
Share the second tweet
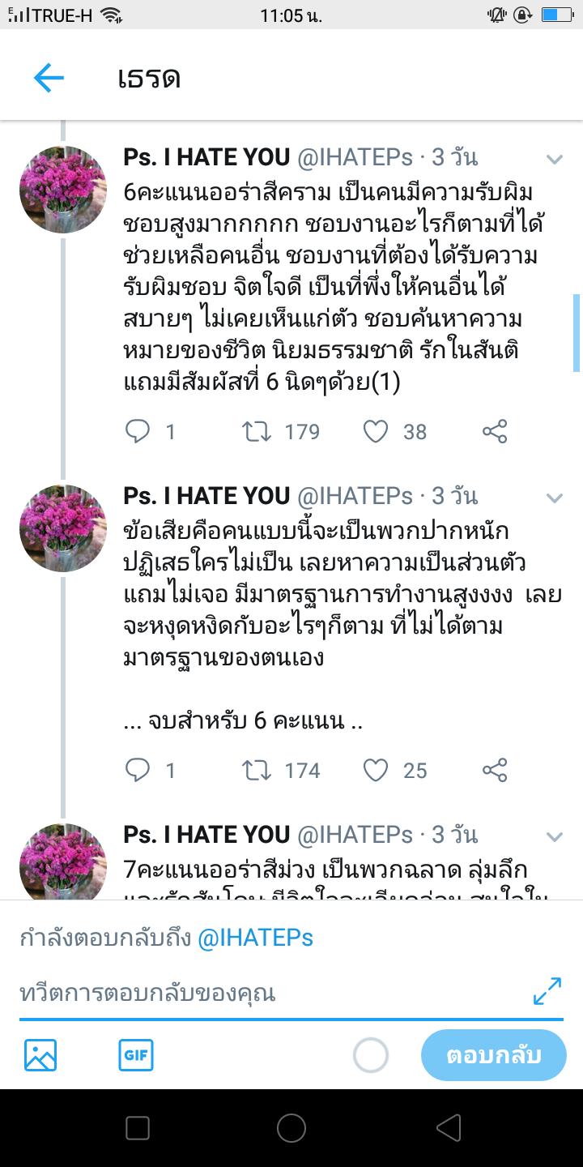pyautogui.click(x=495, y=770)
